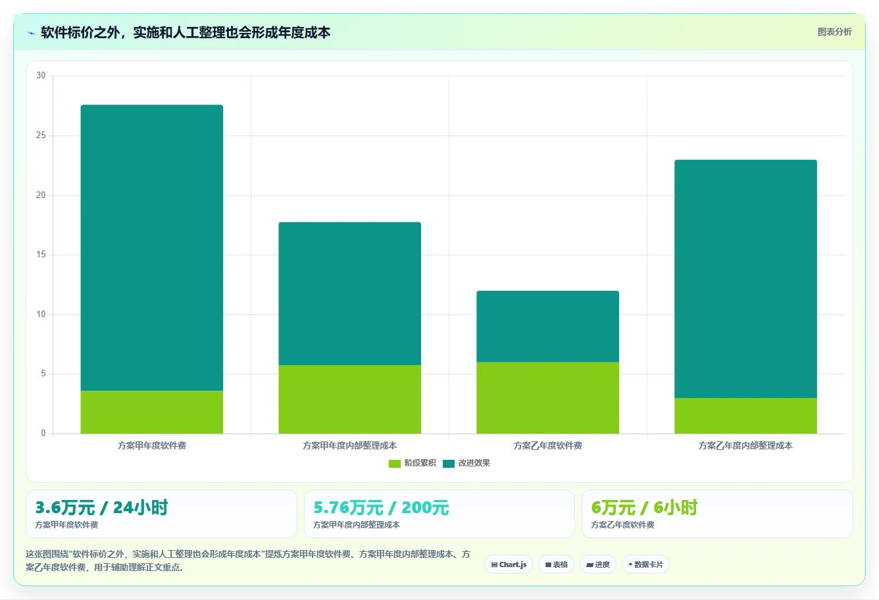The image size is (879, 600).
Task: Click the blue lightning icon beside the title
Action: [31, 33]
